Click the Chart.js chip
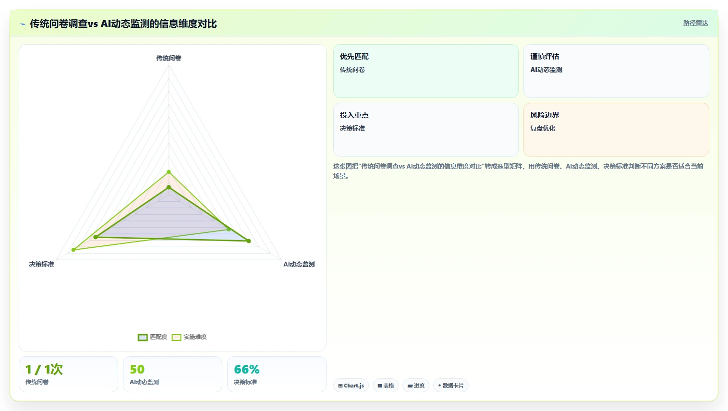 (351, 386)
